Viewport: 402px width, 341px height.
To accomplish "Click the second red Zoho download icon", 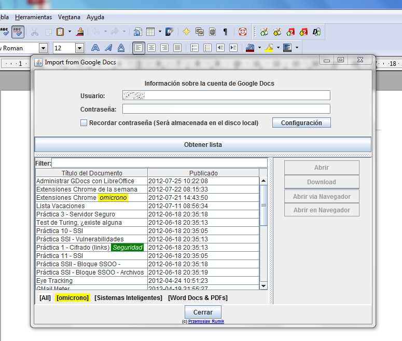I will [x=303, y=32].
